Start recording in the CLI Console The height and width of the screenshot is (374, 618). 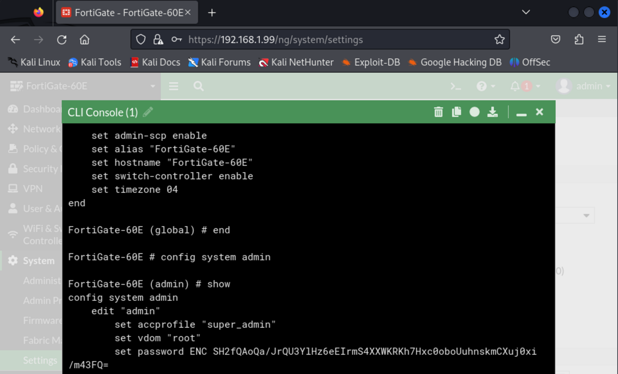tap(474, 112)
